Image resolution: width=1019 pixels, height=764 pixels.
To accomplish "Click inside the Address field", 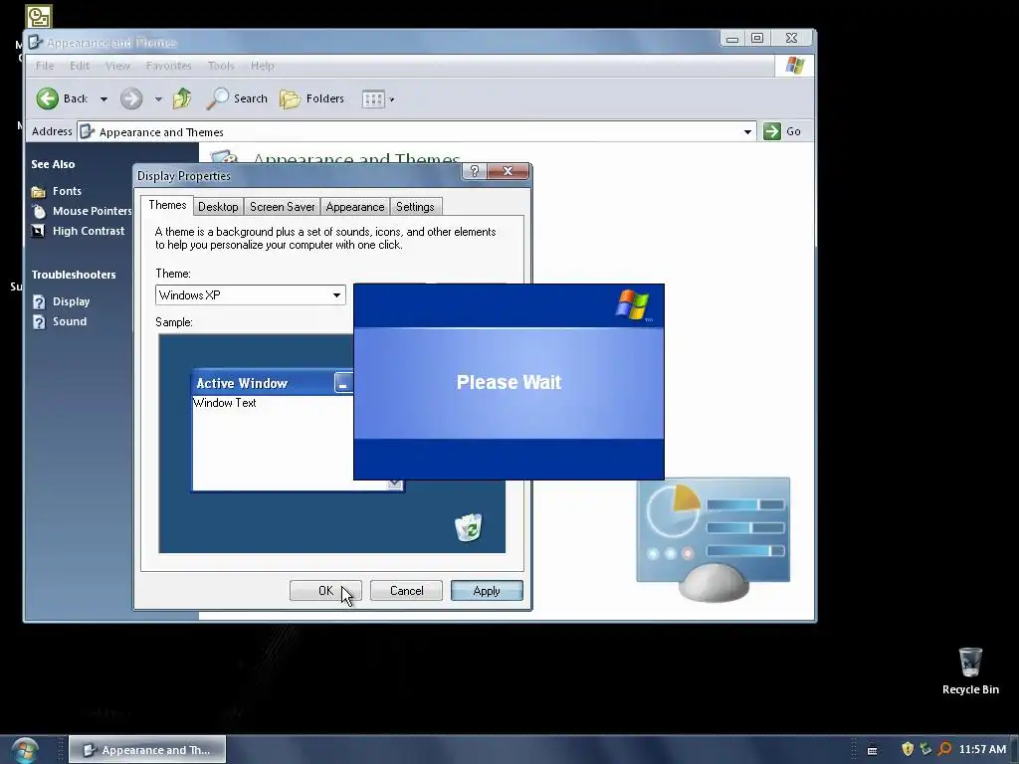I will tap(417, 132).
